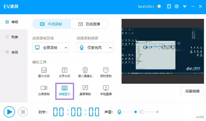Click the gold member badge icon
The height and width of the screenshot is (121, 206).
point(159,6)
